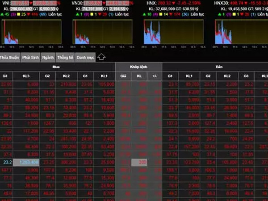Open the HNX index intraday chart
This screenshot has height=201, width=268.
(x=174, y=32)
